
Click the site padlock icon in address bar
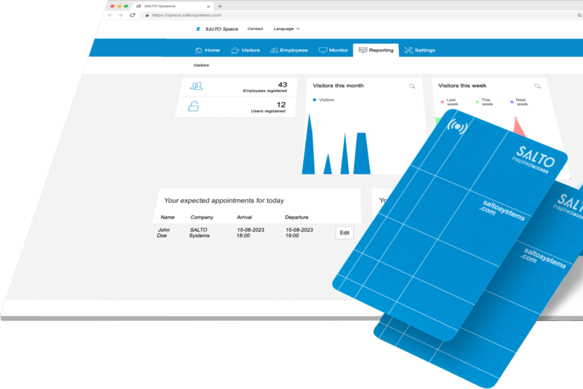[x=147, y=15]
